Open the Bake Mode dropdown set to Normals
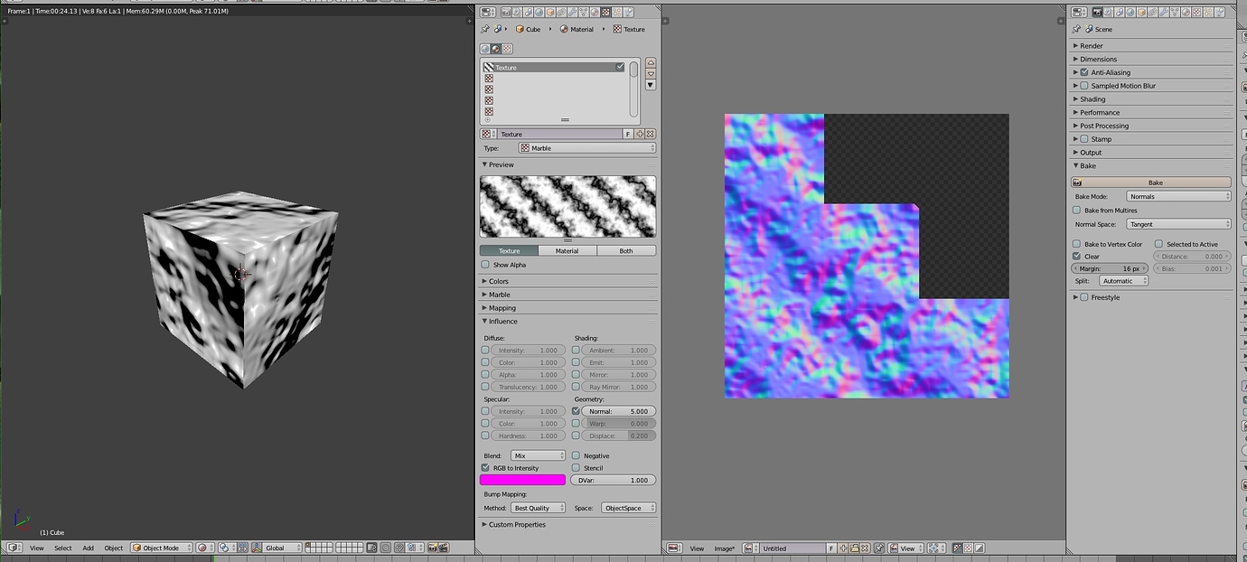Viewport: 1247px width, 562px height. click(x=1177, y=195)
